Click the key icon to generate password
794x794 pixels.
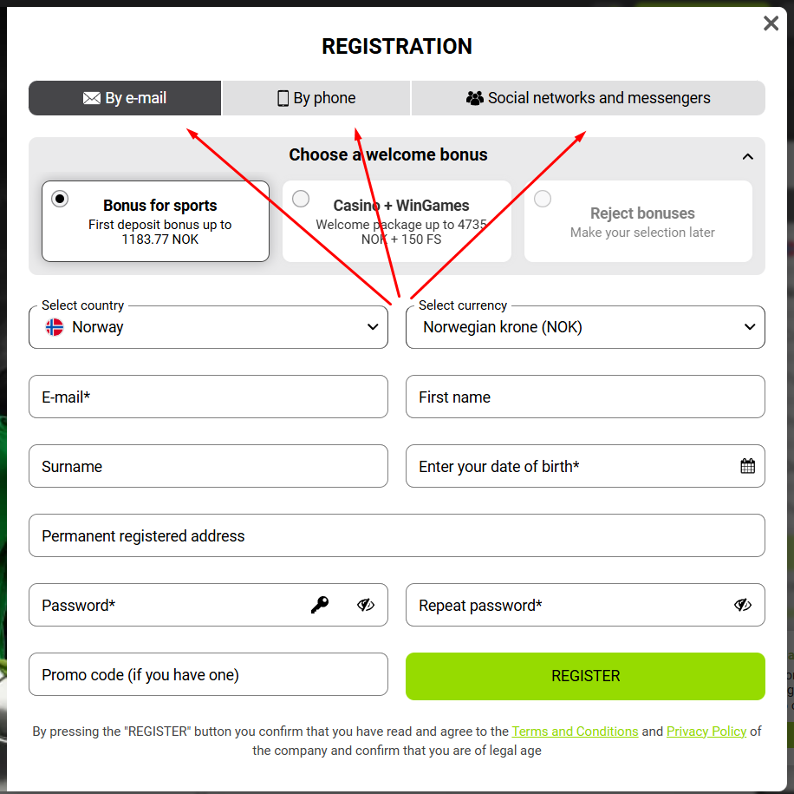pyautogui.click(x=320, y=605)
